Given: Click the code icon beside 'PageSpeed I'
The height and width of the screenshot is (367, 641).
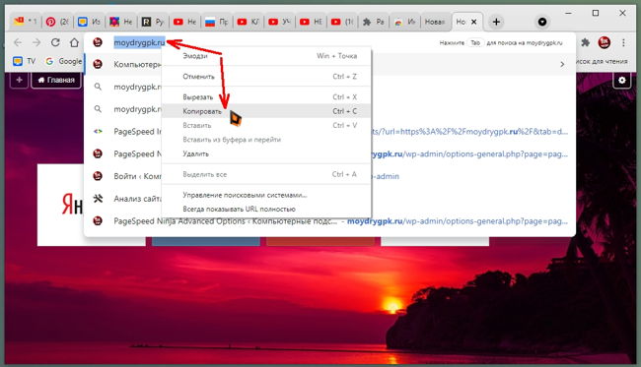Looking at the screenshot, I should point(98,131).
